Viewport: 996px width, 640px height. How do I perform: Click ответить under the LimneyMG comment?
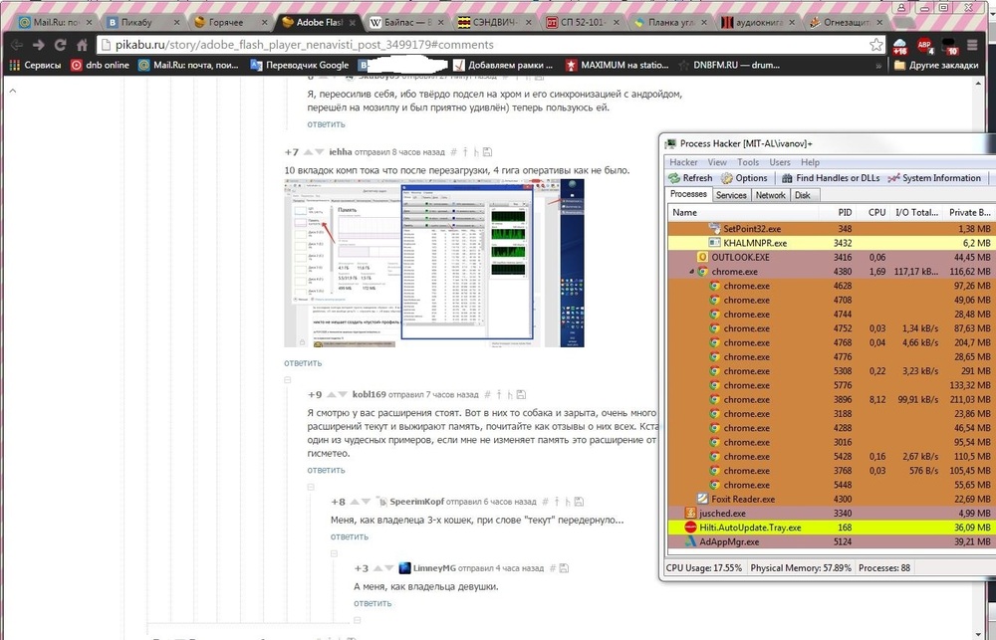373,603
